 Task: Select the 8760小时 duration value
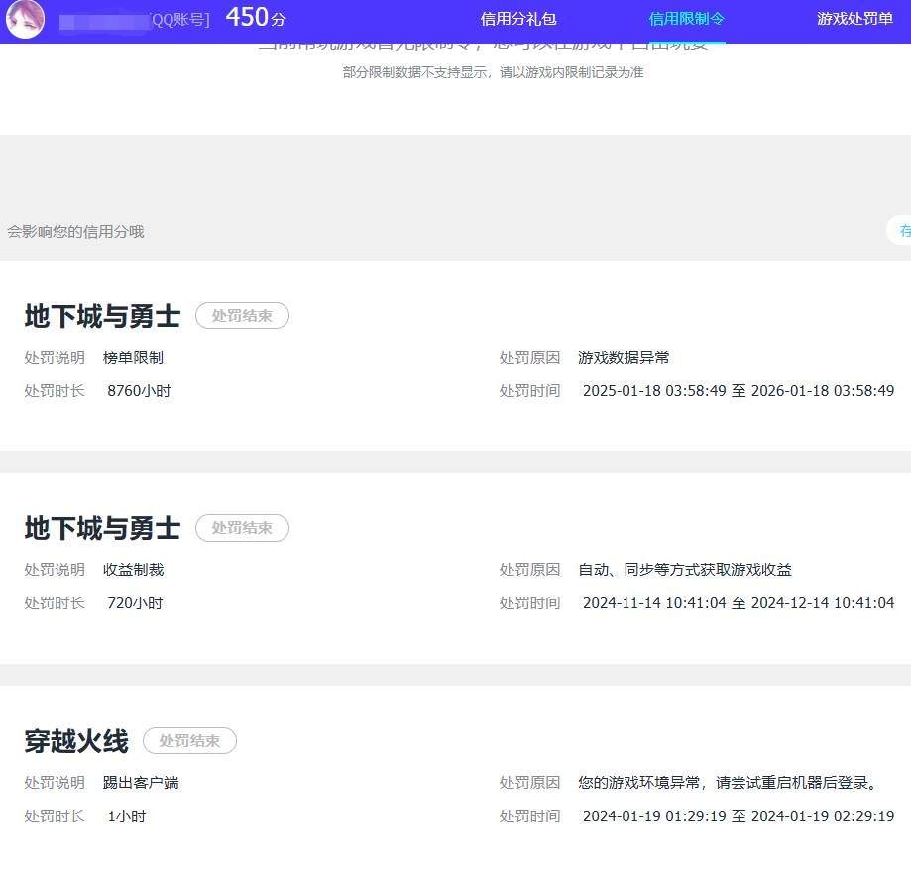[x=139, y=391]
